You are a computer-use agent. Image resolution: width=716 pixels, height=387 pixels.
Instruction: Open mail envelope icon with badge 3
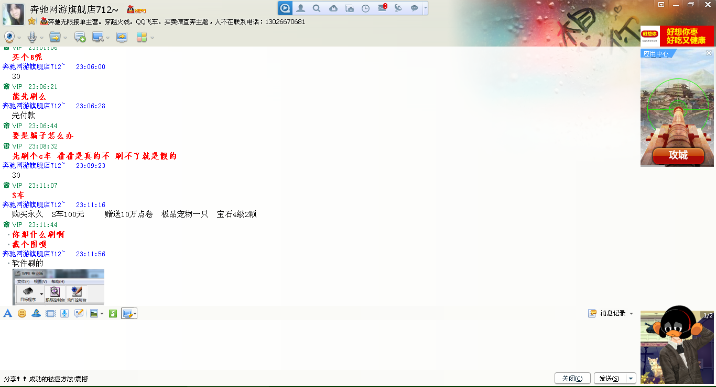(382, 7)
